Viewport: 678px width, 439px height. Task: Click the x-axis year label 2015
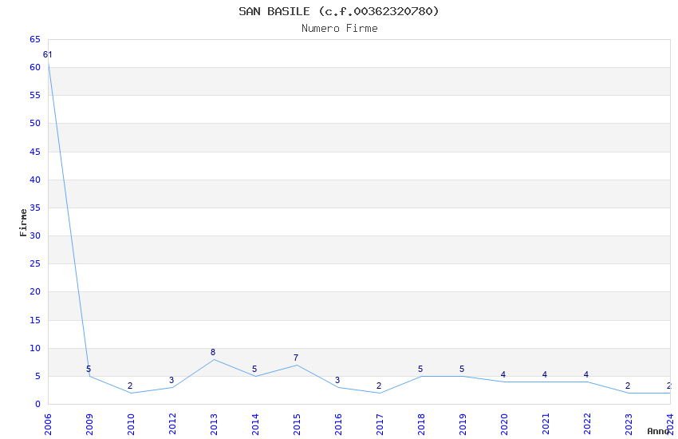297,425
